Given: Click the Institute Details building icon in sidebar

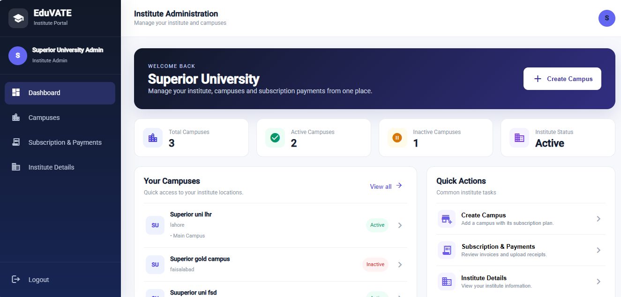Looking at the screenshot, I should 16,167.
